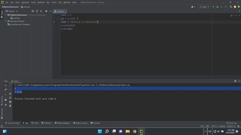Image resolution: width=241 pixels, height=135 pixels.
Task: Open the Window menu
Action: click(67, 3)
